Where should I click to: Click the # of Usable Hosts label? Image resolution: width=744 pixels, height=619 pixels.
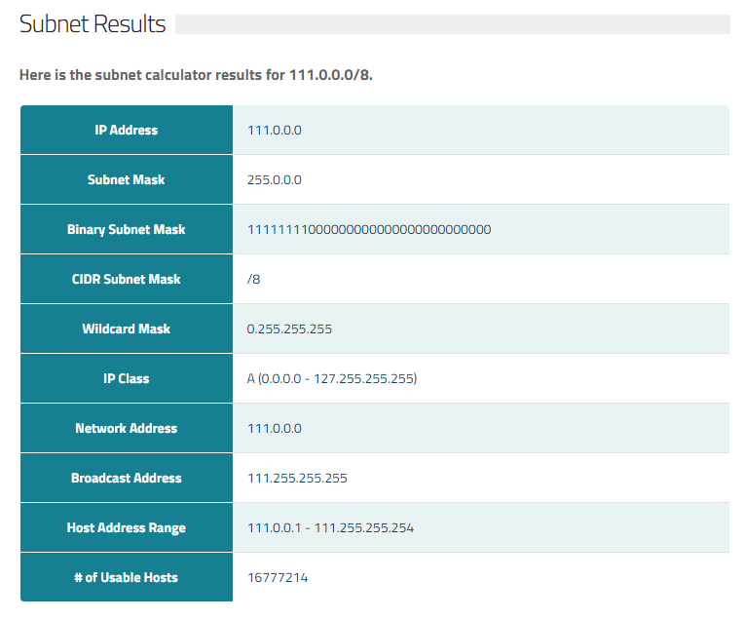click(x=126, y=578)
